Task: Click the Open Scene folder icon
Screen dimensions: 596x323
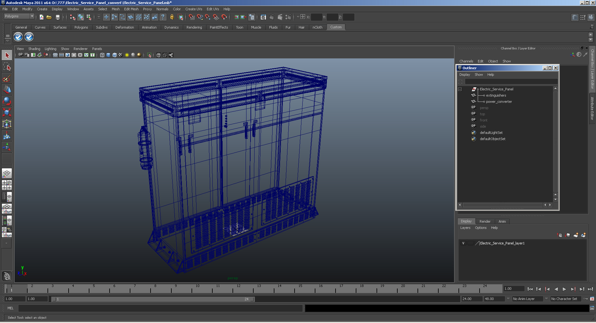Action: (x=49, y=17)
